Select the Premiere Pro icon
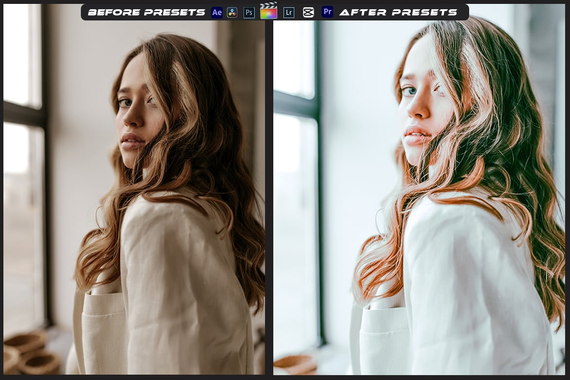The image size is (570, 380). point(327,12)
